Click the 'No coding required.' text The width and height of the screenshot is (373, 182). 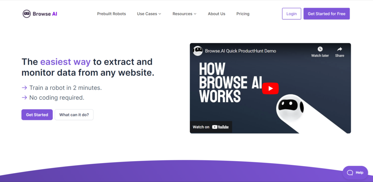(x=56, y=98)
